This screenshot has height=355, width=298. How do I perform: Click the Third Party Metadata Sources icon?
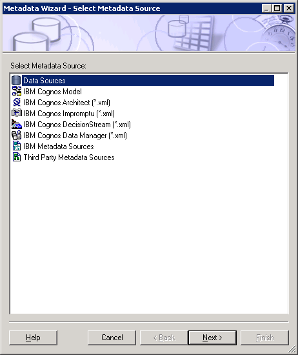pos(17,157)
